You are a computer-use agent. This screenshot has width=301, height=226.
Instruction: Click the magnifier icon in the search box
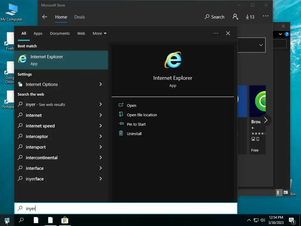coord(20,208)
